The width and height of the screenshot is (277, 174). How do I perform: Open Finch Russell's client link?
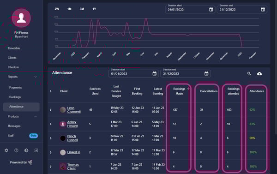[72, 138]
